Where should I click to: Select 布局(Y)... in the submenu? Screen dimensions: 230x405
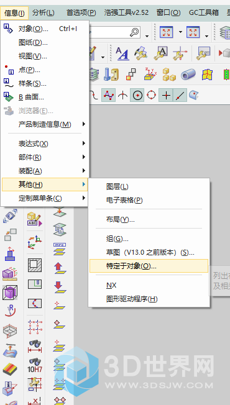click(x=149, y=219)
